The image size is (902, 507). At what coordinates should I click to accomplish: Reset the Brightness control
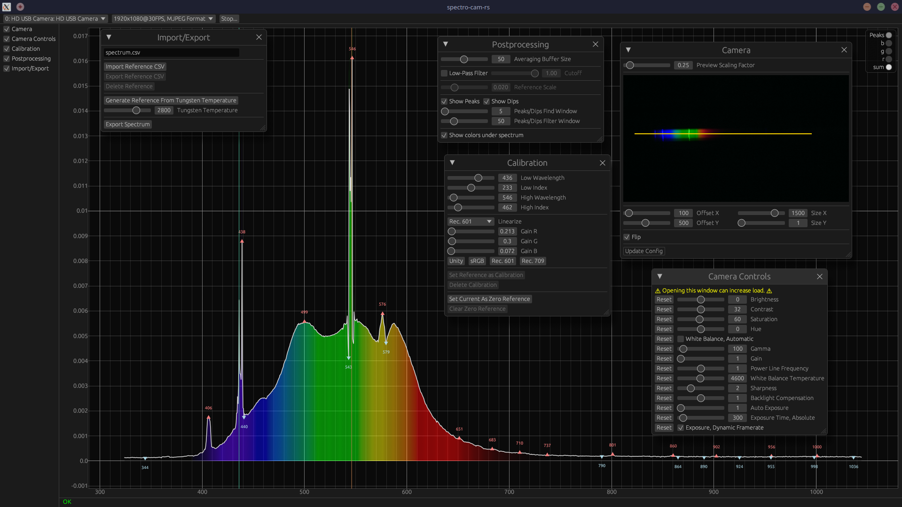[664, 300]
